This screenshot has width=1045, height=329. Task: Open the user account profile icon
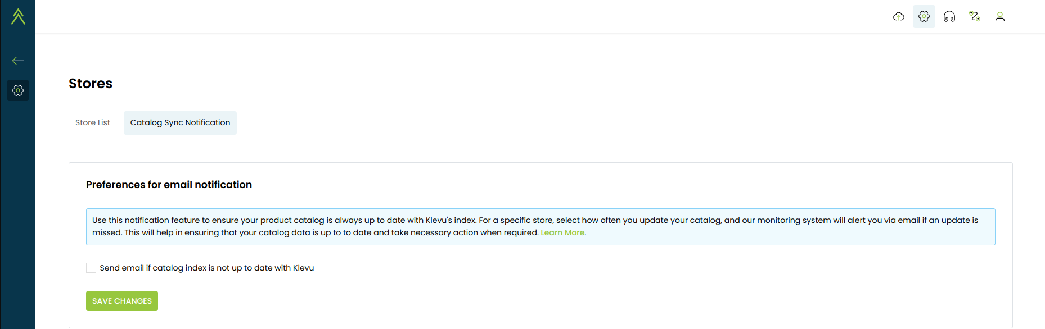point(999,17)
